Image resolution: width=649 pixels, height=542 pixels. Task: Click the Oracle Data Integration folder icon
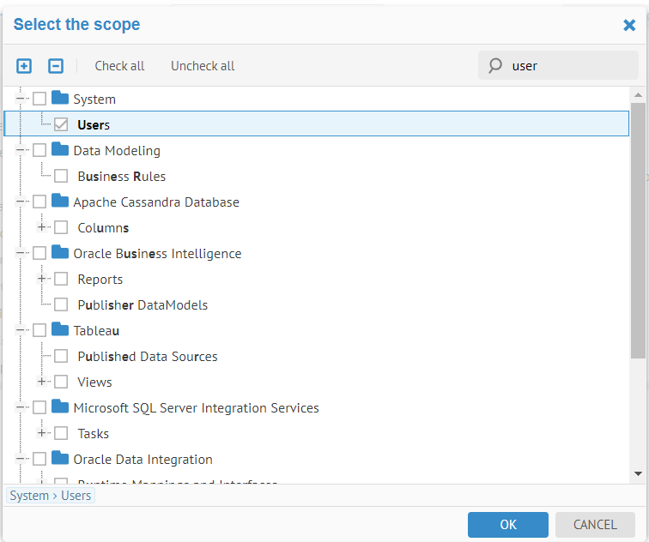coord(60,459)
